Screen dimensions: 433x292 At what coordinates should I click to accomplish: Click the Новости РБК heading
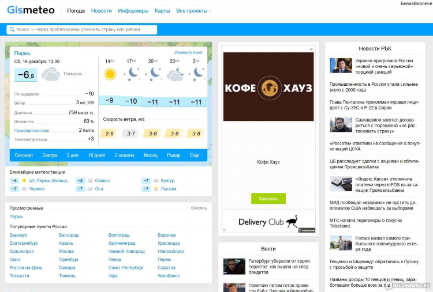coord(375,48)
